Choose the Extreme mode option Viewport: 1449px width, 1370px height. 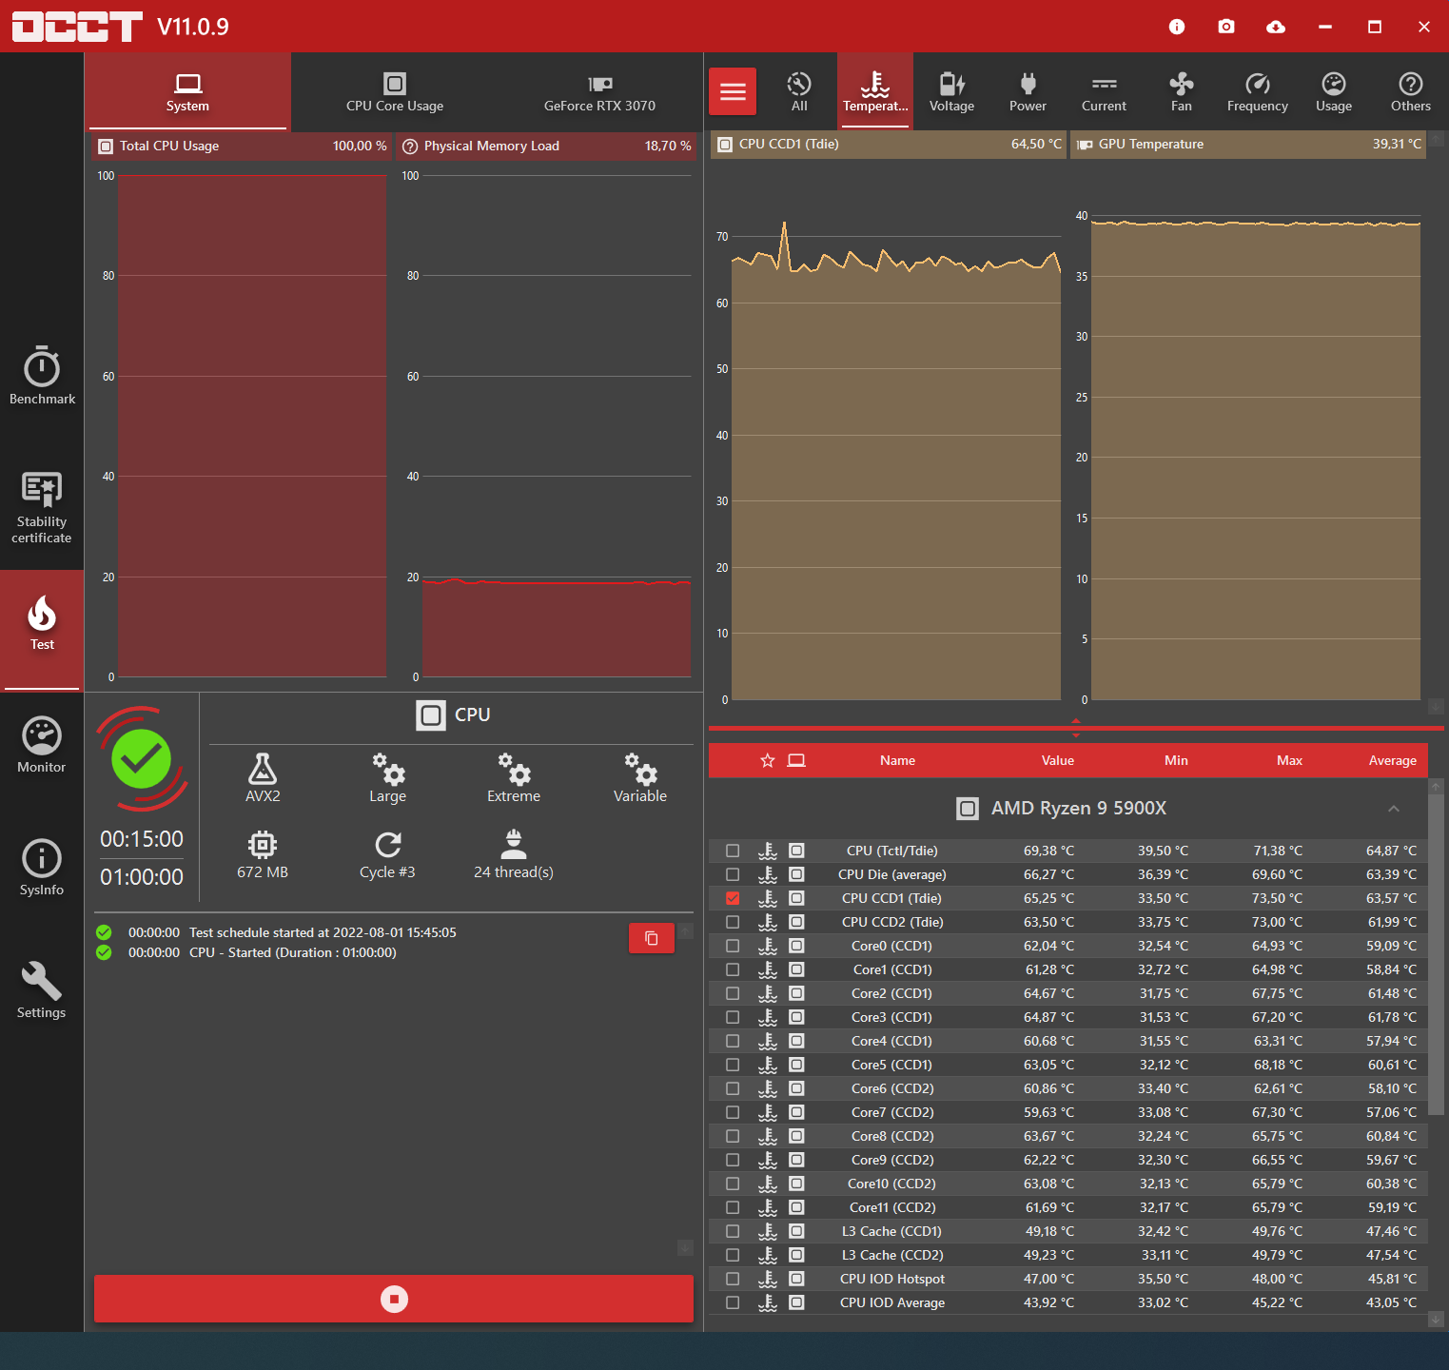[x=514, y=778]
